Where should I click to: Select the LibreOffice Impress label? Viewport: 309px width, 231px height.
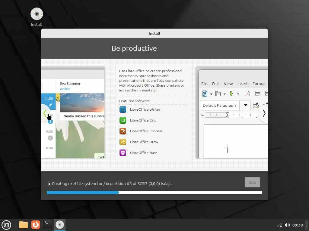pyautogui.click(x=146, y=131)
